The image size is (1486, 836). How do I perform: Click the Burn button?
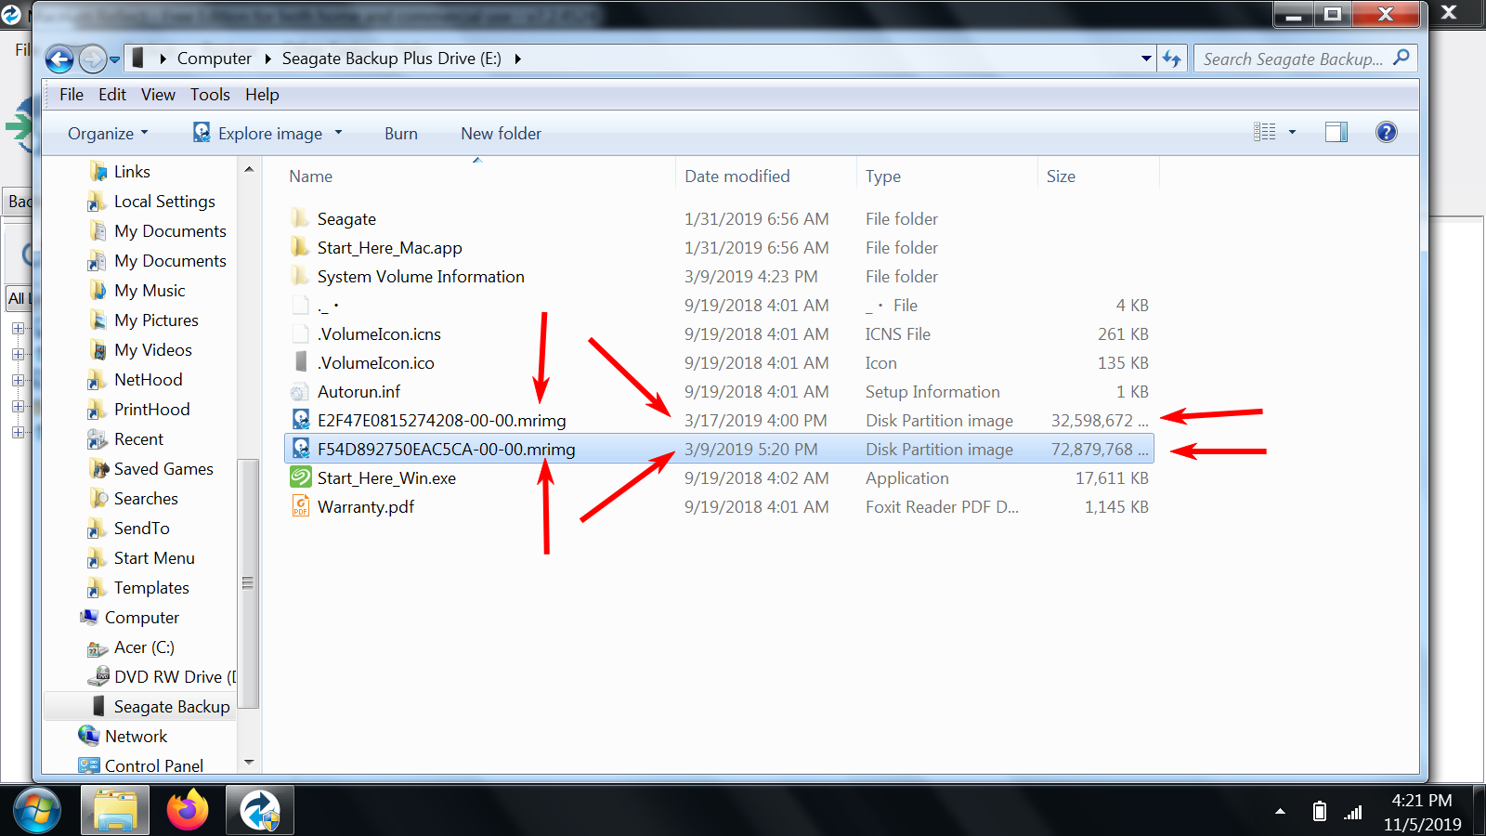pyautogui.click(x=401, y=134)
